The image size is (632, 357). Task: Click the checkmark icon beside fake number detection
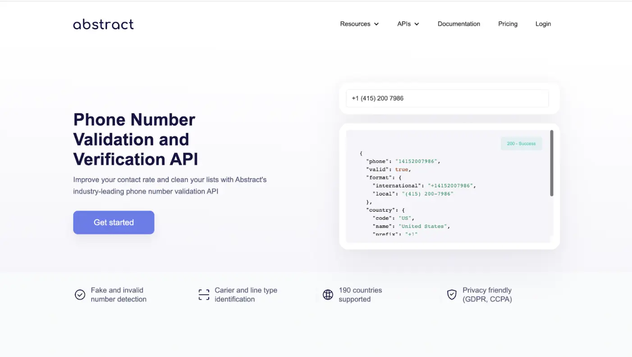80,295
